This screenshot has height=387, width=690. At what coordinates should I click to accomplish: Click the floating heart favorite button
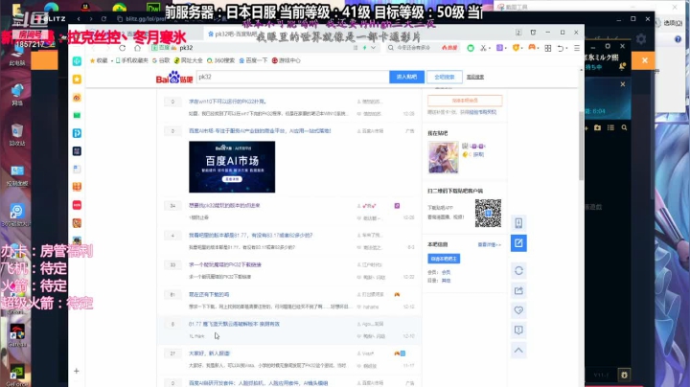(518, 310)
